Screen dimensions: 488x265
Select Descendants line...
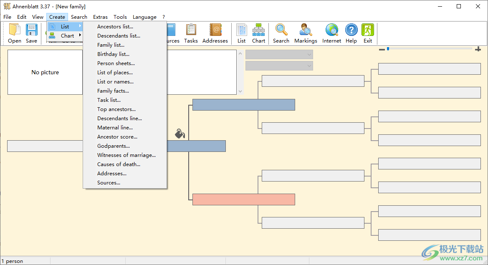119,119
